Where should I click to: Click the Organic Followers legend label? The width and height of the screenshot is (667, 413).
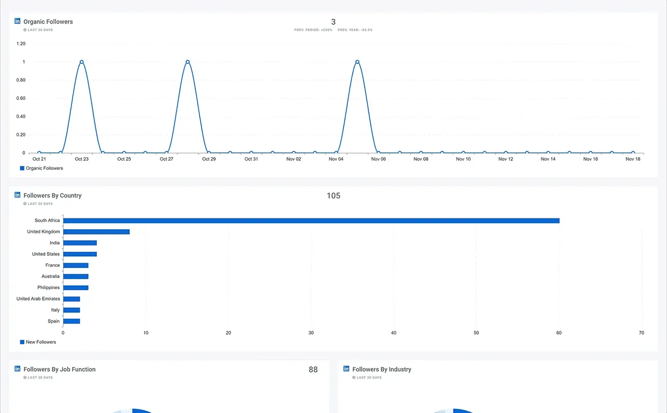point(44,168)
